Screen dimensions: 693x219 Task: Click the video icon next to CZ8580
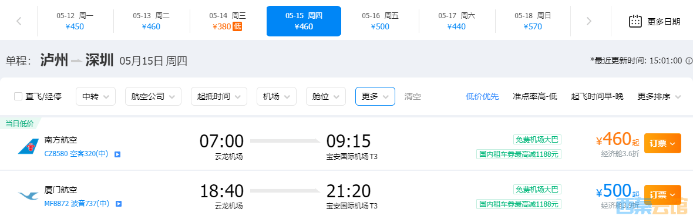(x=117, y=154)
